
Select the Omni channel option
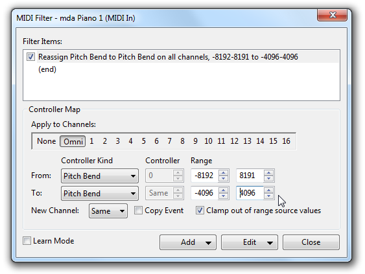tap(73, 141)
